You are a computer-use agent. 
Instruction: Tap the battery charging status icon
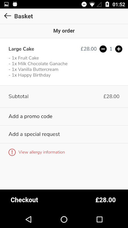(107, 4)
